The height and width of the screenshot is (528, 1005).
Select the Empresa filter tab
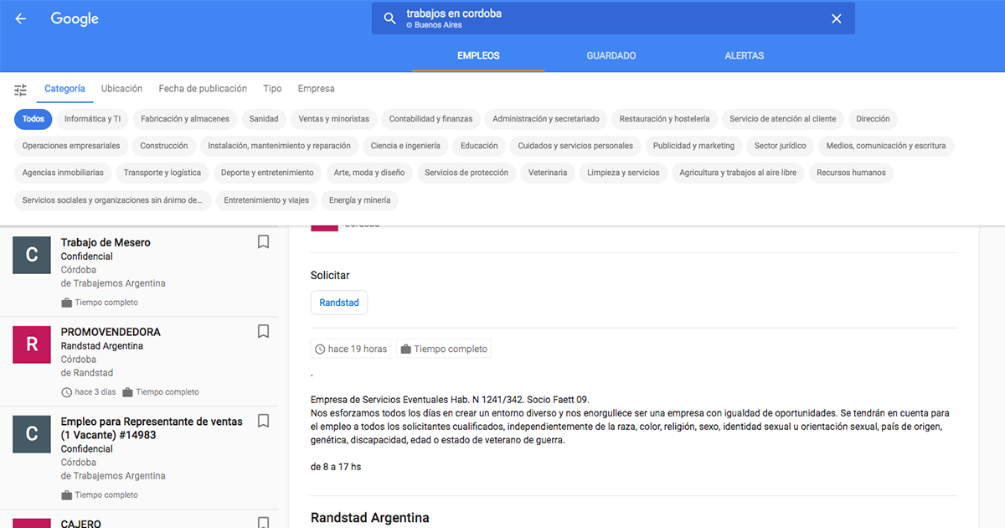(x=316, y=89)
